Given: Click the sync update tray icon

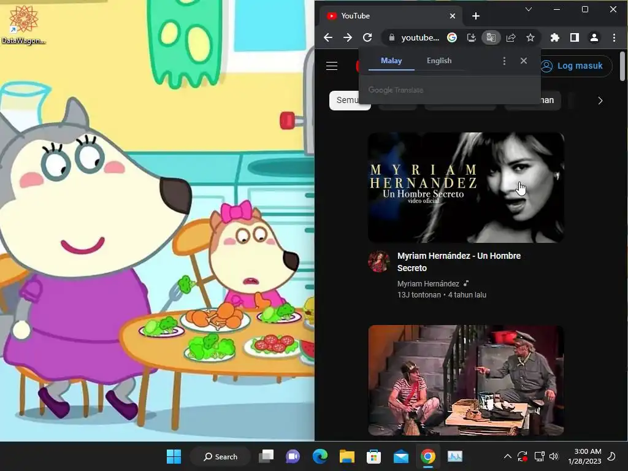Looking at the screenshot, I should tap(523, 456).
